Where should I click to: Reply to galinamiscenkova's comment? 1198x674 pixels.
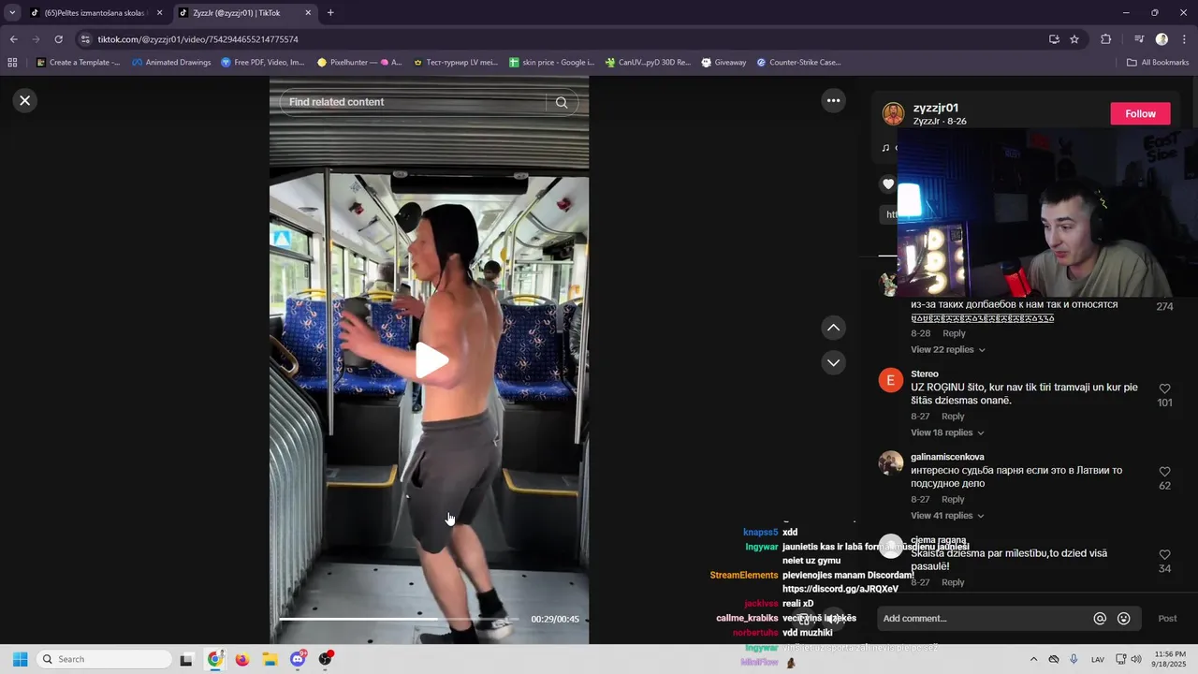point(953,499)
